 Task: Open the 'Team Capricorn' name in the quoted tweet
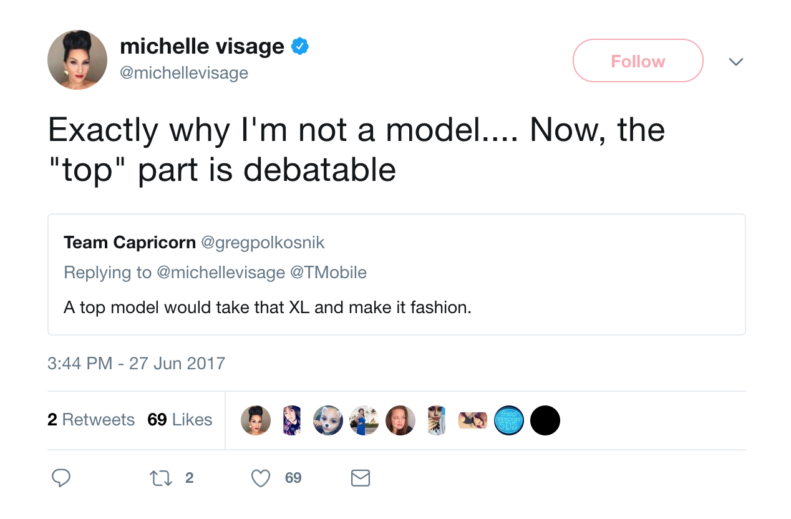(130, 242)
